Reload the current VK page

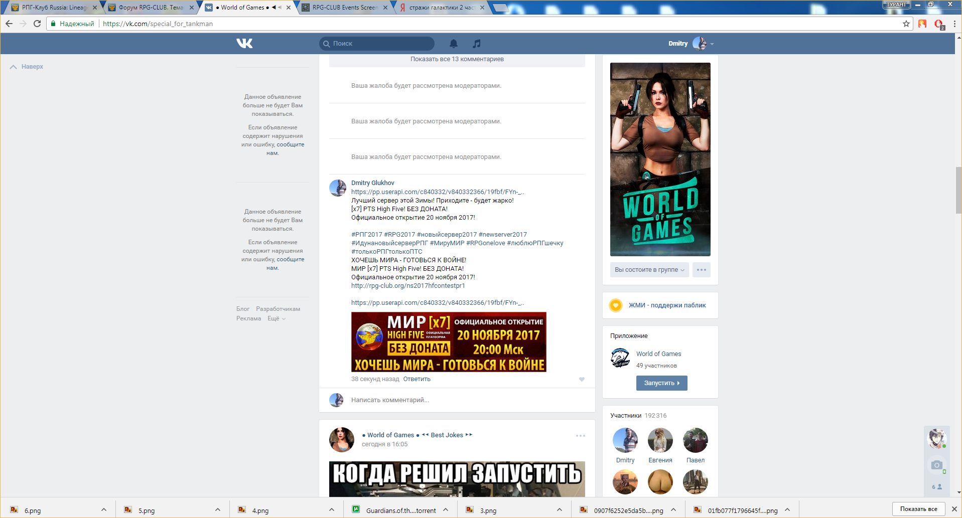click(x=37, y=24)
